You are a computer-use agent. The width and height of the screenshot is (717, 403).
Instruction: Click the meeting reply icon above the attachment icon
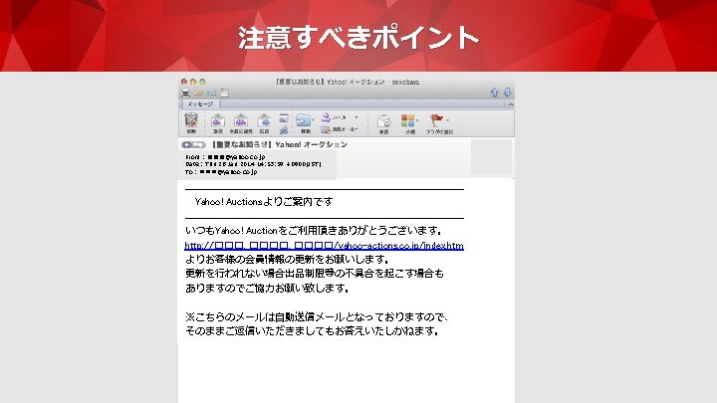(284, 118)
